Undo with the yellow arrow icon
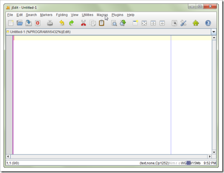 pyautogui.click(x=62, y=23)
